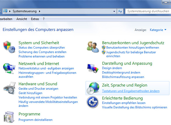Click Status des Computers überprüfen
The image size is (171, 125).
point(41,48)
